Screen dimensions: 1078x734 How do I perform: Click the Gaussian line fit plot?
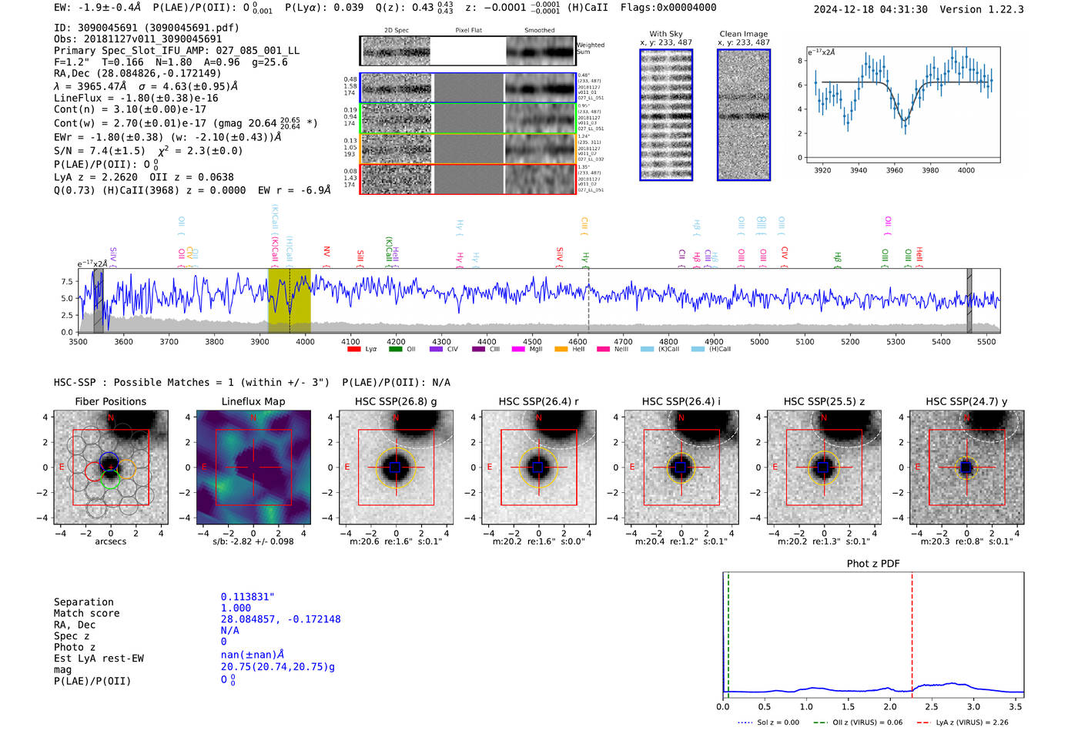[x=902, y=104]
